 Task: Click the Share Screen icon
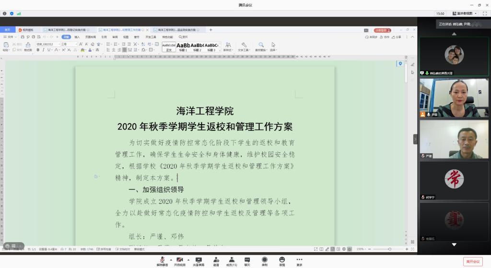pyautogui.click(x=198, y=260)
